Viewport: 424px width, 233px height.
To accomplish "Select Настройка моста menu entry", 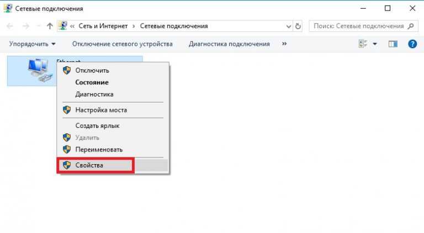I will click(113, 110).
